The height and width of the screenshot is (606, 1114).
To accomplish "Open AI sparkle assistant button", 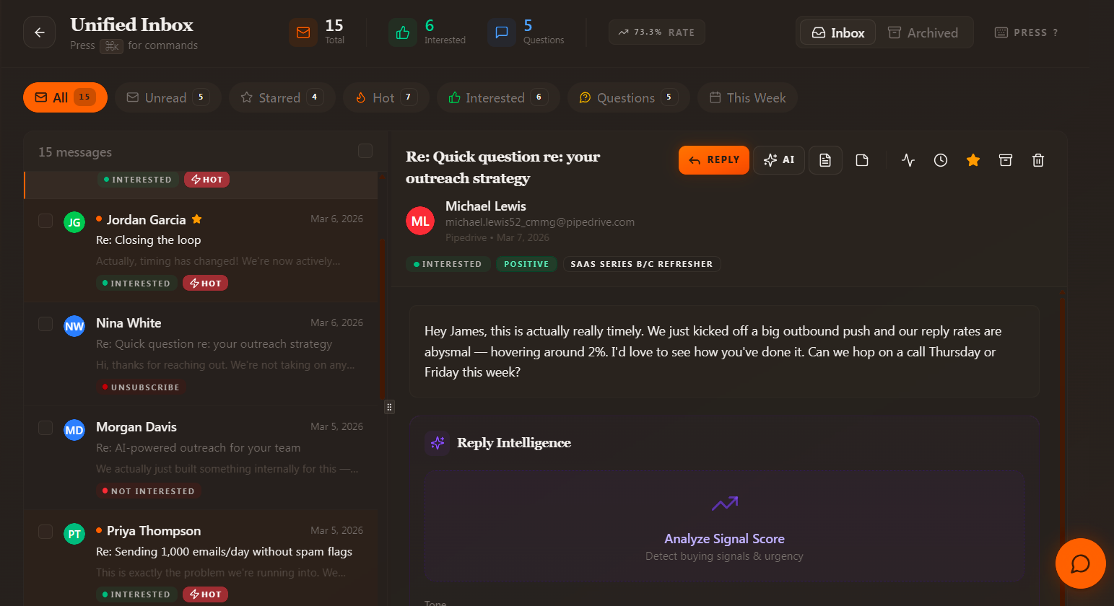I will click(779, 160).
